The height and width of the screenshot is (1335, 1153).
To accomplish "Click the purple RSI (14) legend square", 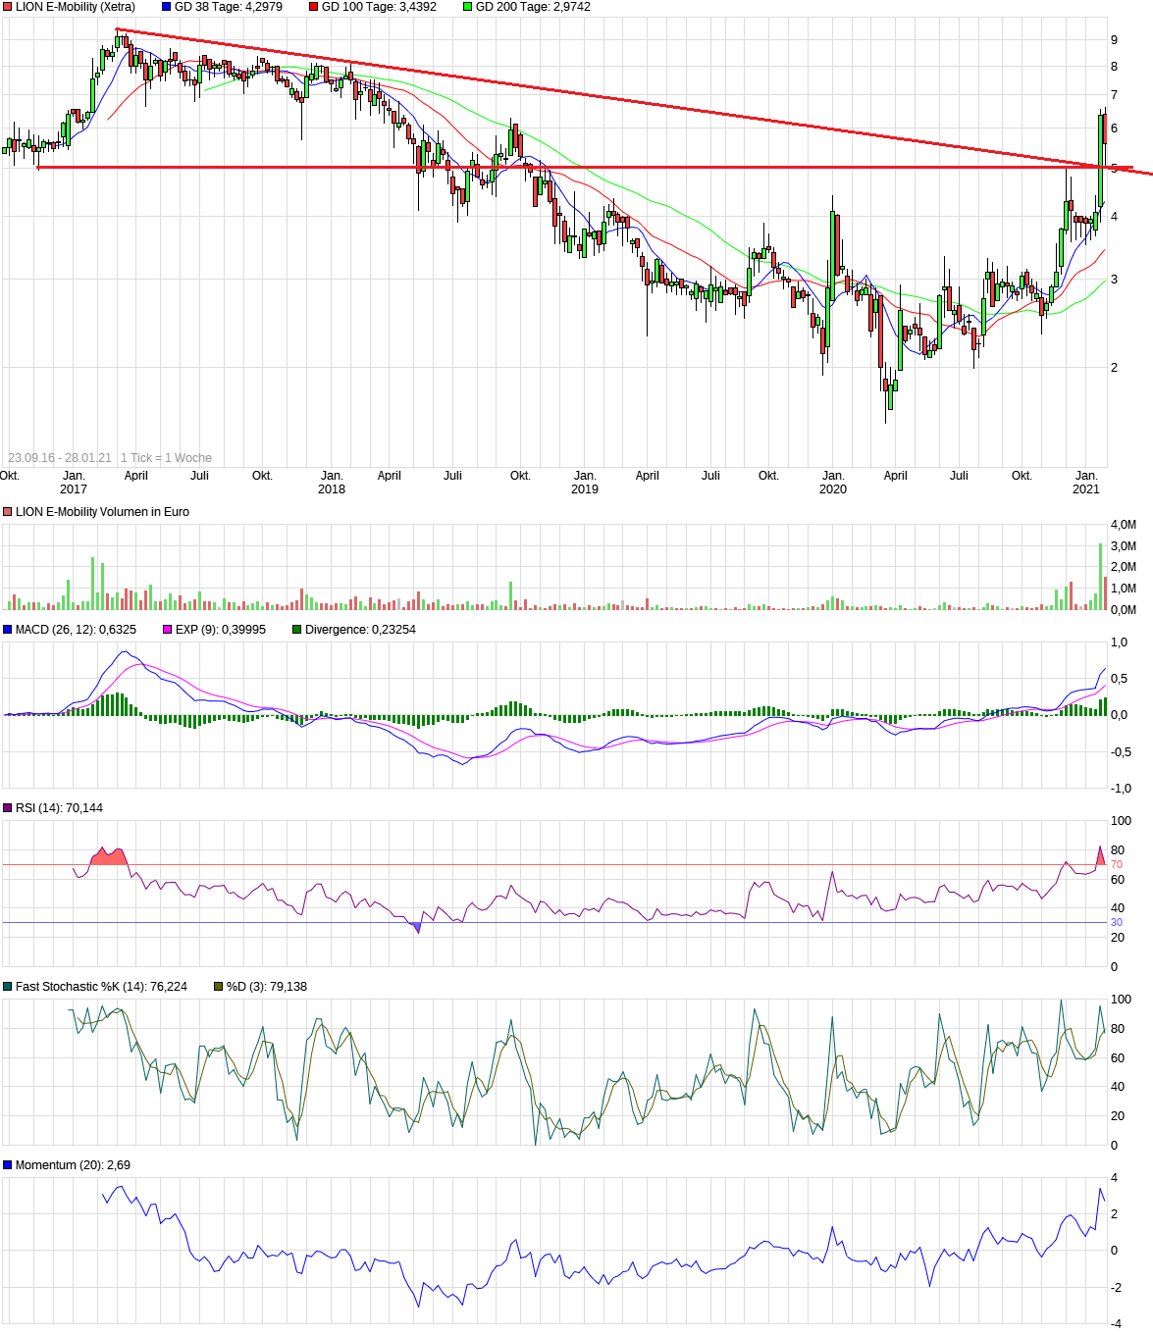I will click(8, 808).
